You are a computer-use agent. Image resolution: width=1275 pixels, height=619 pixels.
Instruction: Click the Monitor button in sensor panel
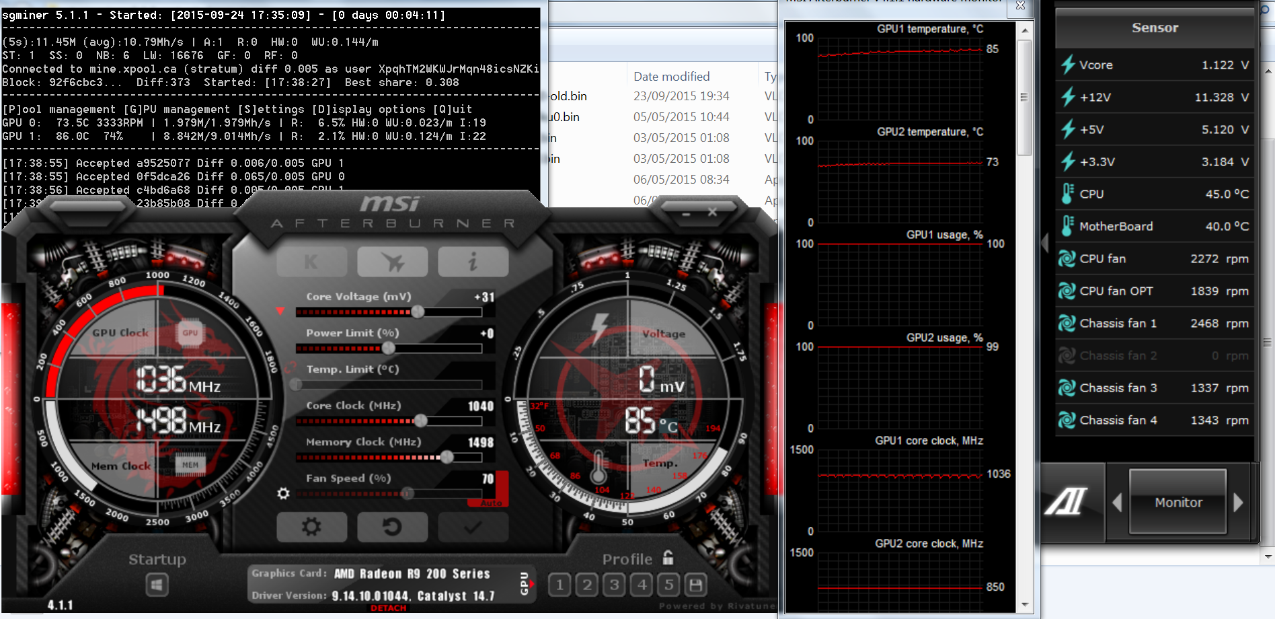1178,502
